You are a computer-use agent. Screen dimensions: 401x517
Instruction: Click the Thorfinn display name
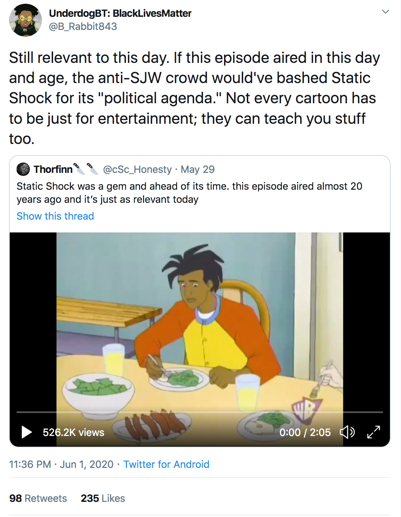tap(53, 169)
